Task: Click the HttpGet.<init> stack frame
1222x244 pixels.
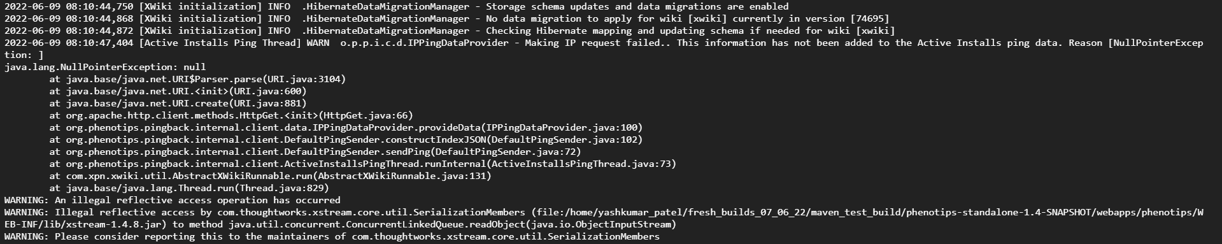Action: pos(231,115)
